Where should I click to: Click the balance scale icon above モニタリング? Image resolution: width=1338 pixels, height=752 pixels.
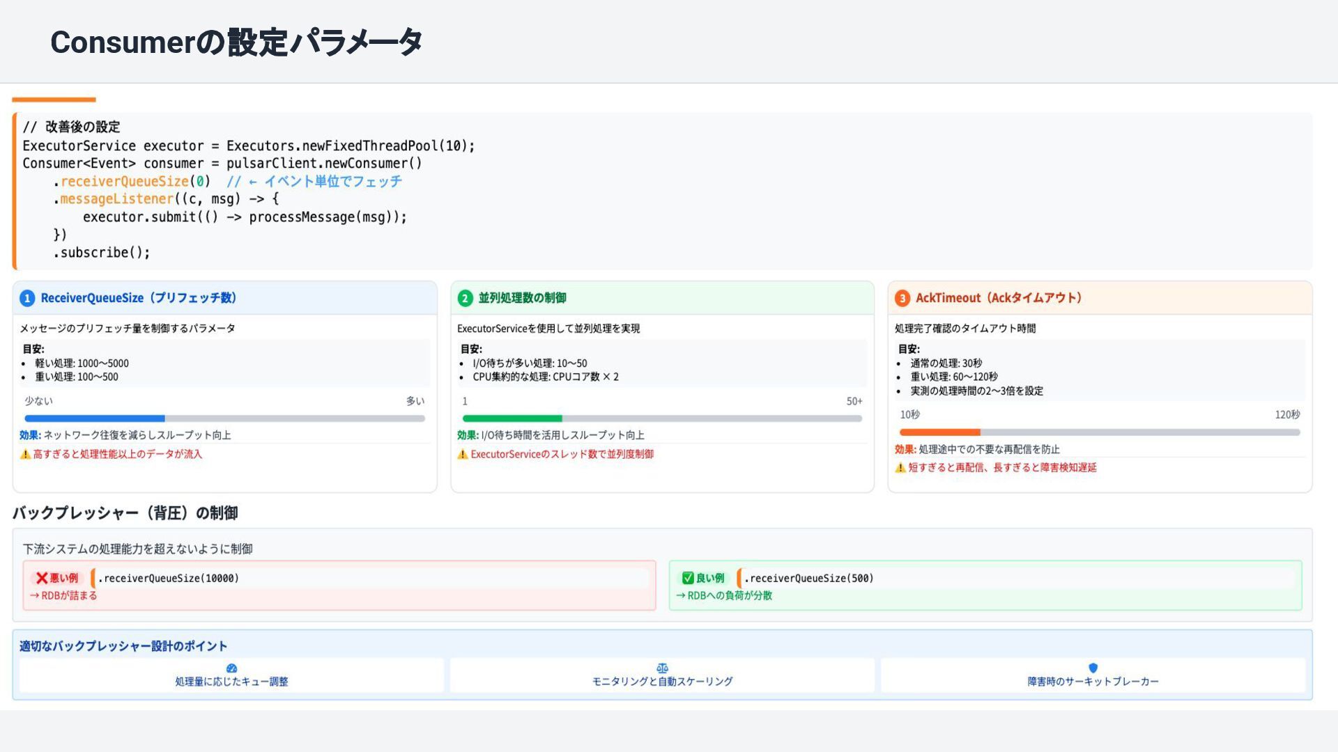click(x=662, y=668)
